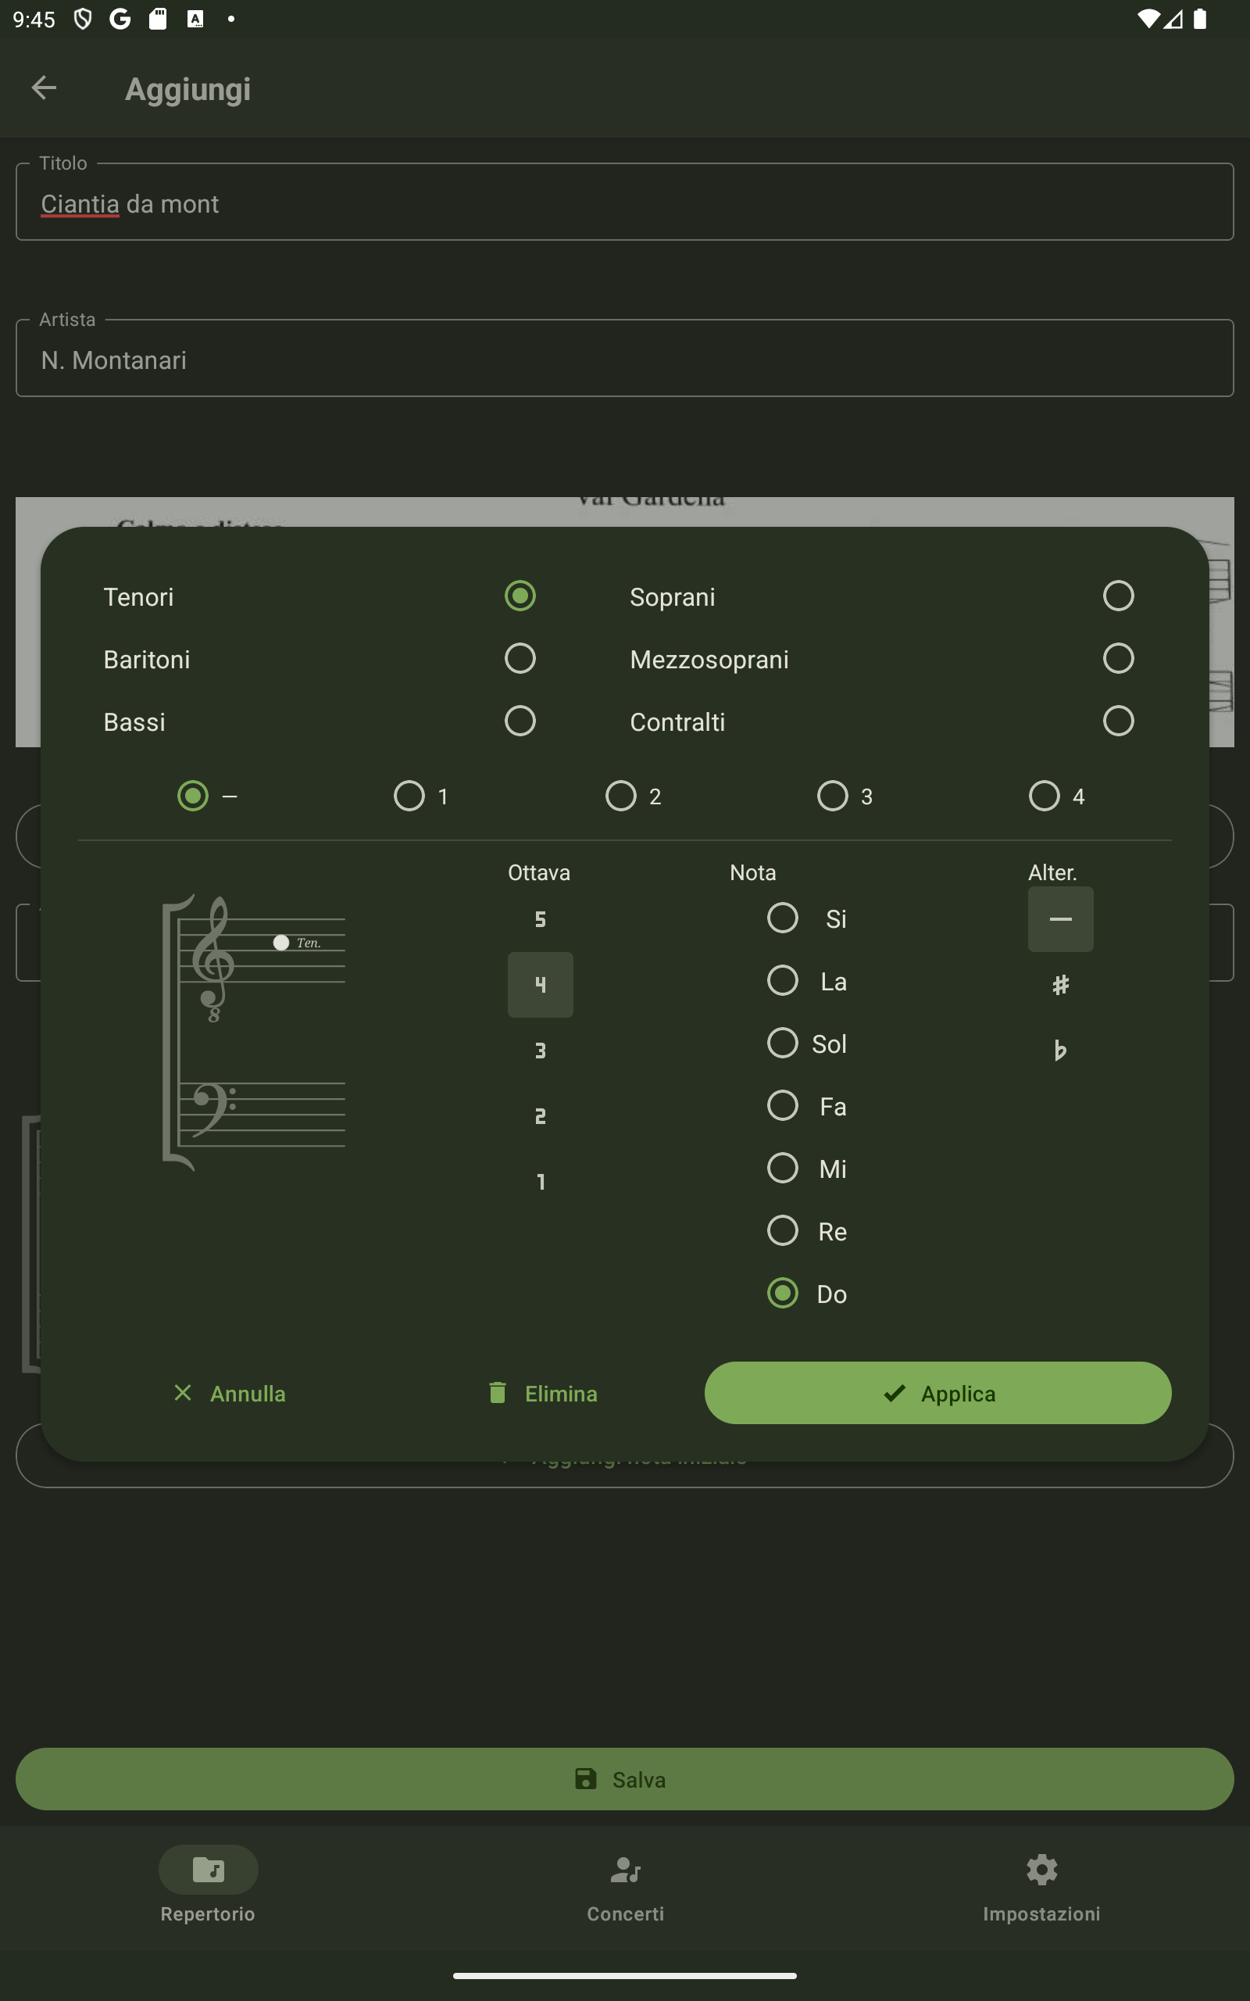The image size is (1250, 2001).
Task: Open the Repertorio tab
Action: tap(209, 1885)
